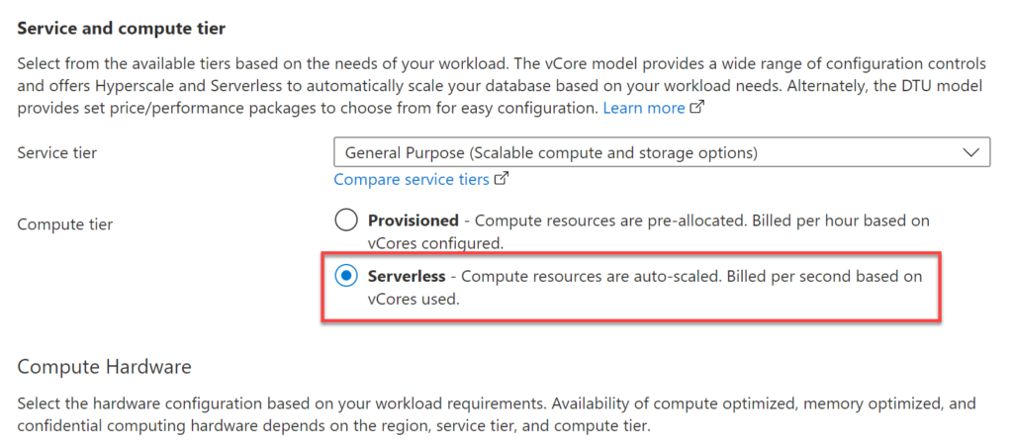This screenshot has height=445, width=1013.
Task: Click the 'Billed per hour' Provisioned description
Action: pos(692,221)
